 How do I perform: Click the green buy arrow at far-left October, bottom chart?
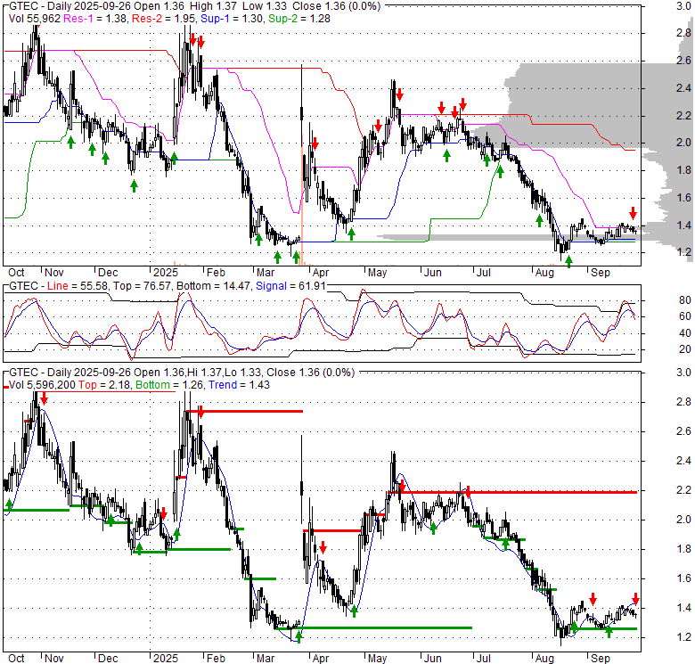[9, 504]
